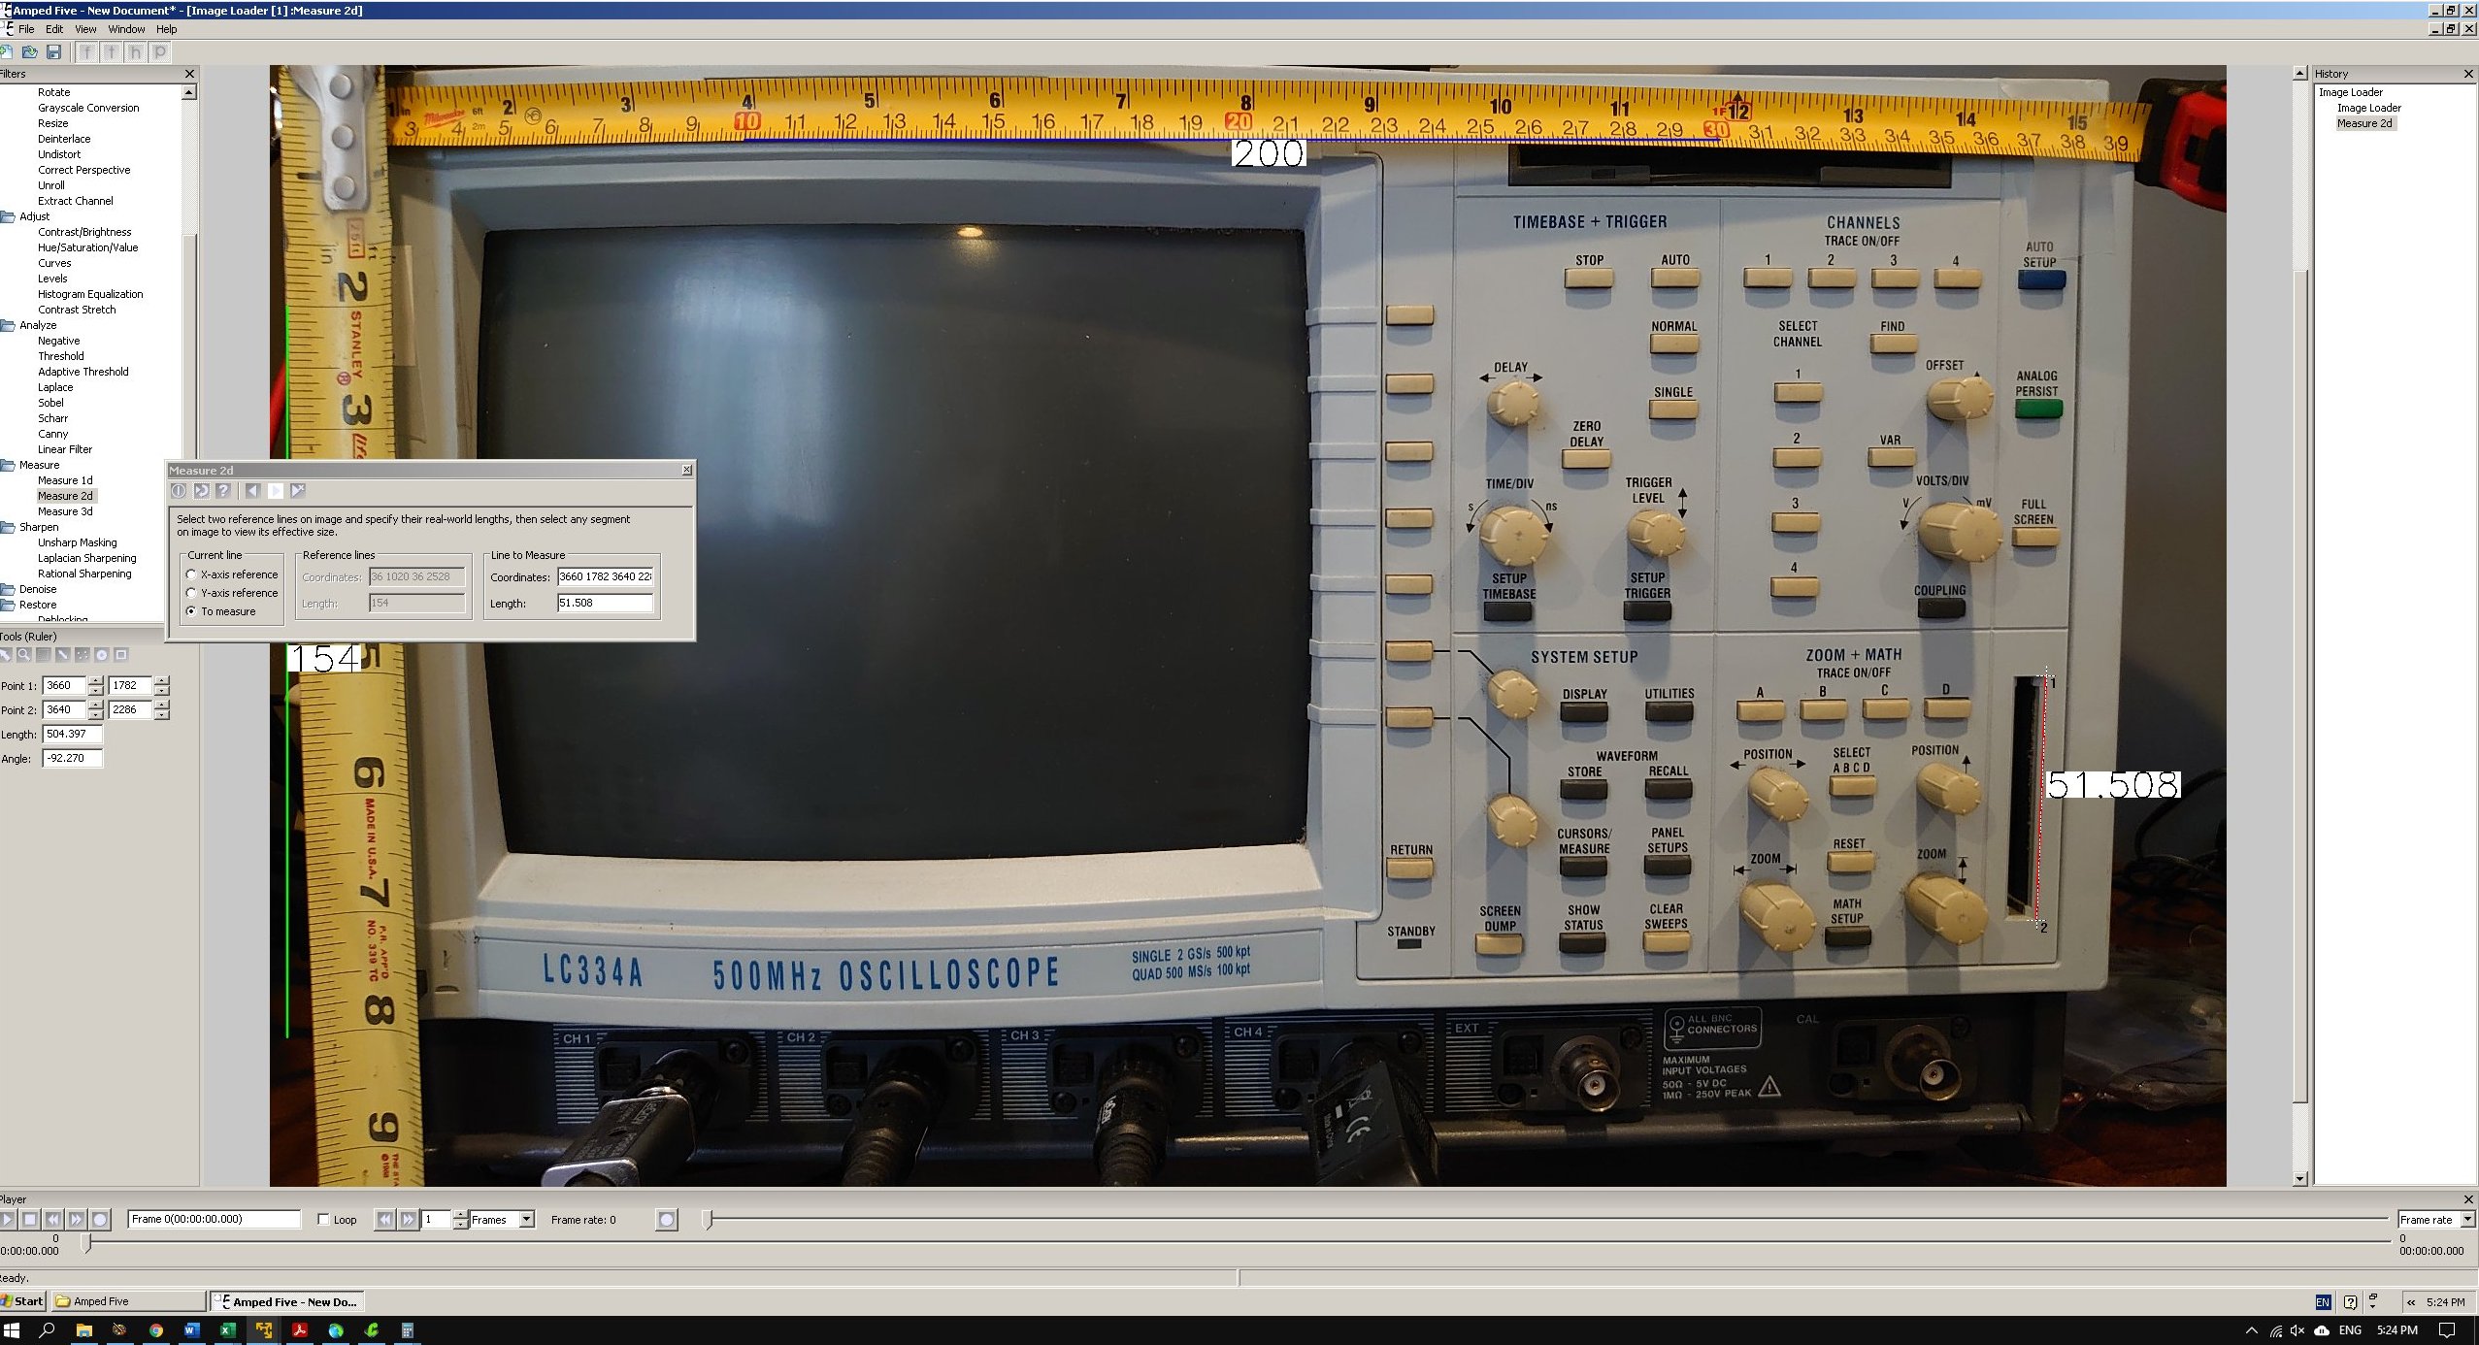The image size is (2479, 1345).
Task: Click the last arrow-with-x icon in Measure 2d toolbar
Action: click(x=298, y=491)
